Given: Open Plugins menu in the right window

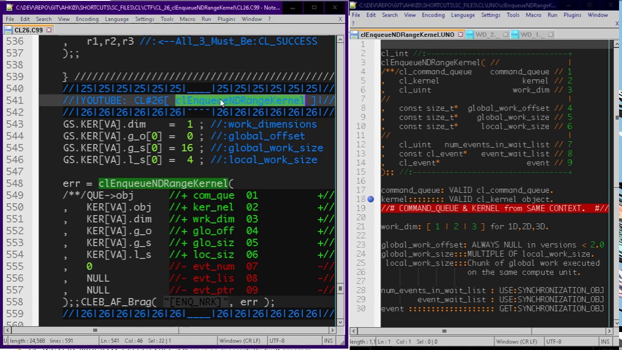Looking at the screenshot, I should click(x=572, y=15).
